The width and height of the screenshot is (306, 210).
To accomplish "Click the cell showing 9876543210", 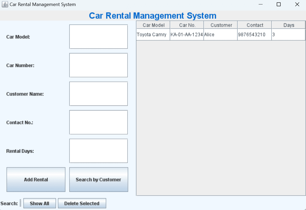I will coord(254,34).
